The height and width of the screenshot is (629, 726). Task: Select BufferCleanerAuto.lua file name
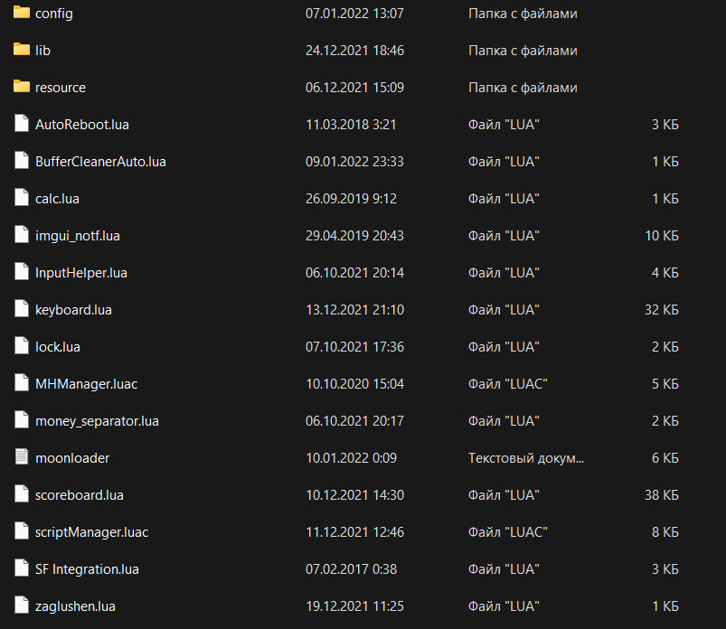(100, 162)
